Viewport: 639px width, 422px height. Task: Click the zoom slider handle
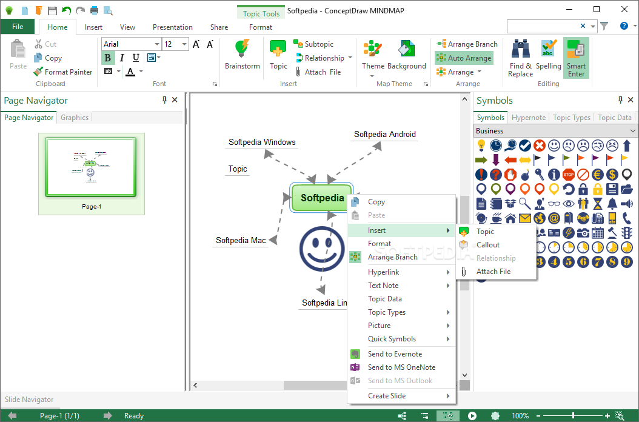tap(573, 416)
